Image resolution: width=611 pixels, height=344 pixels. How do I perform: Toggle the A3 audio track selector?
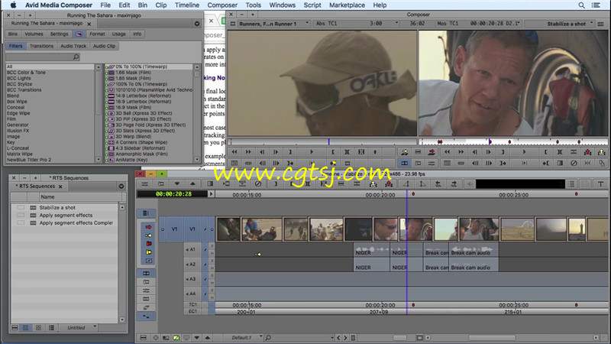tap(192, 279)
